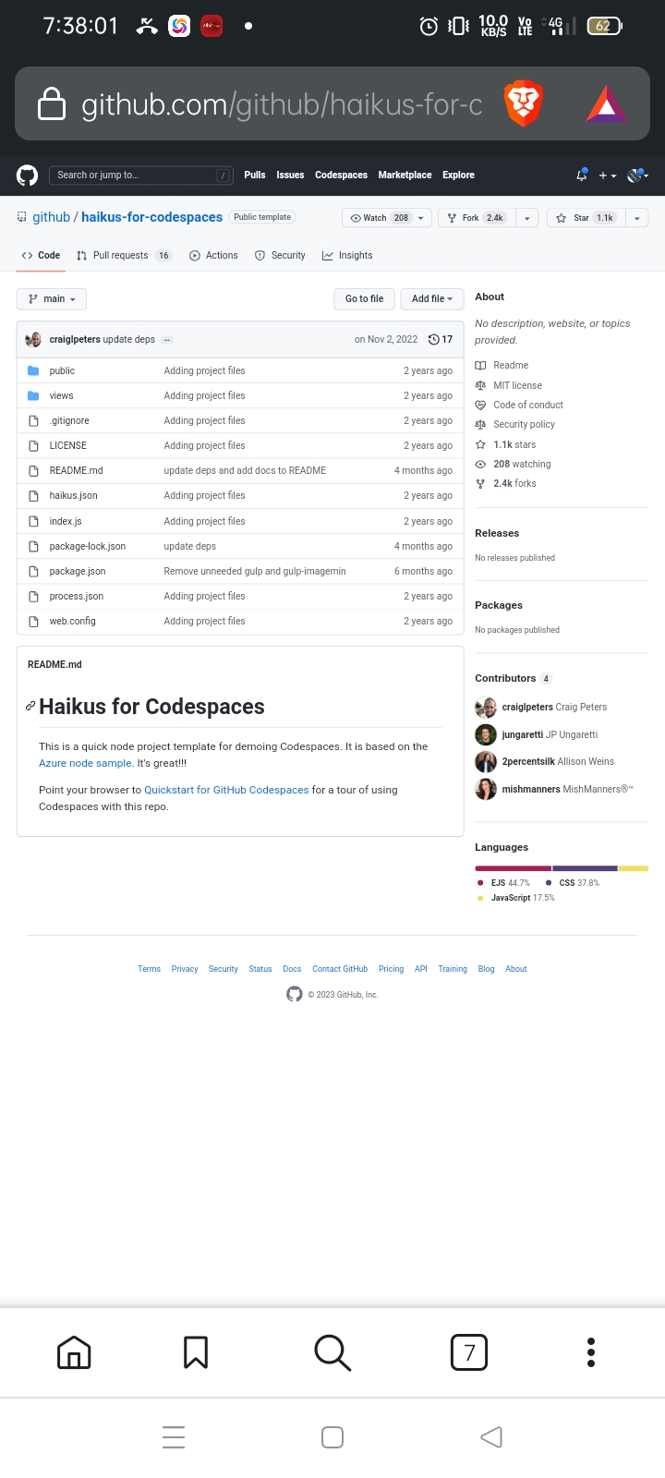Open the commit history clock icon showing 17 commits
Screen dimensions: 665x1478
click(x=434, y=339)
